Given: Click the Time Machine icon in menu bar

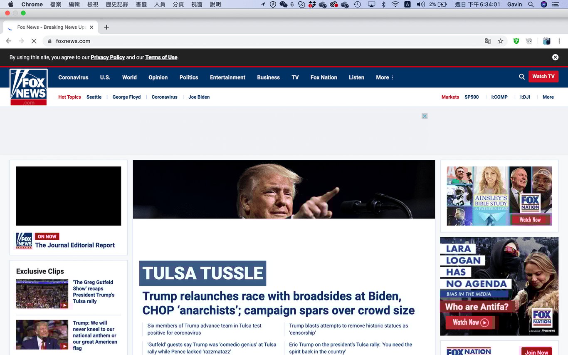Looking at the screenshot, I should 357,4.
